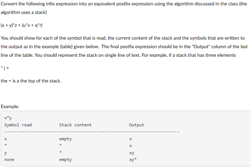
Task: Click the 'y' symbol in Symbol read column
Action: pos(5,153)
